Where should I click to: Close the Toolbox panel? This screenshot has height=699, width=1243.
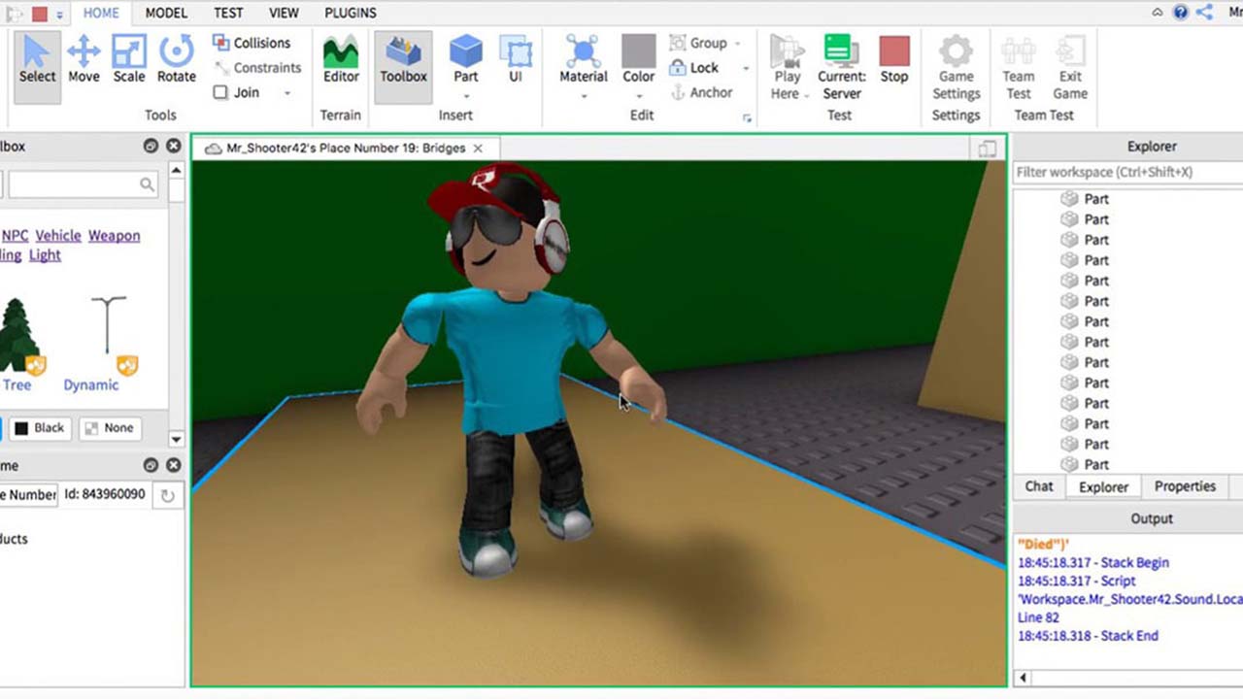coord(173,146)
